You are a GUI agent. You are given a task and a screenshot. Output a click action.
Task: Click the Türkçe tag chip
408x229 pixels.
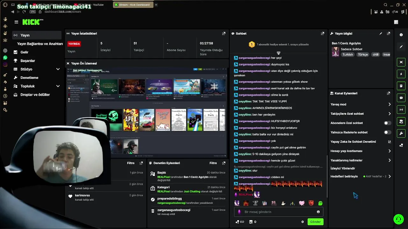(x=363, y=55)
